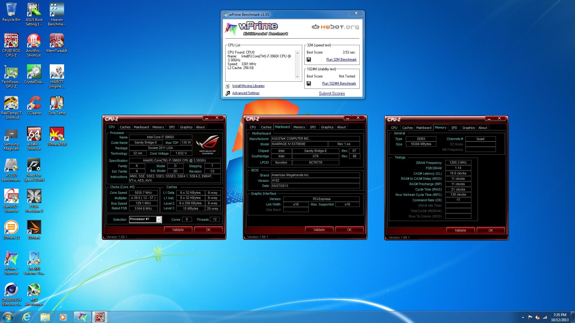Open AnvilPro shortcut on desktop
This screenshot has height=323, width=575.
point(34,45)
